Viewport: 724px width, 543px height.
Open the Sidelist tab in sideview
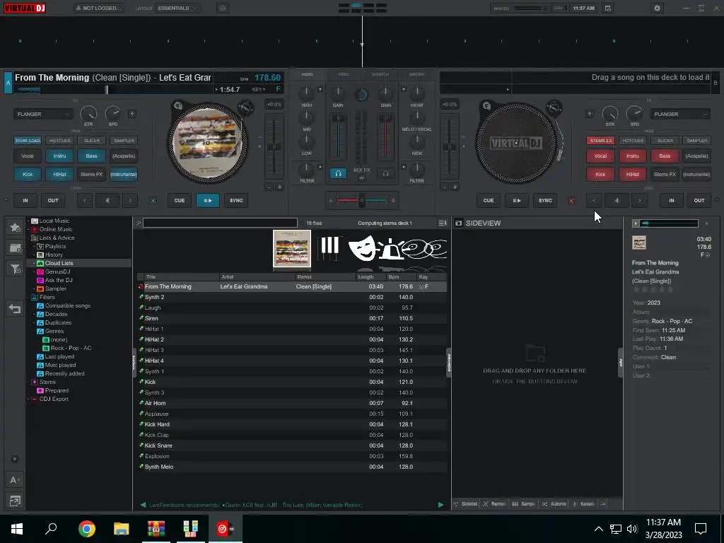467,503
